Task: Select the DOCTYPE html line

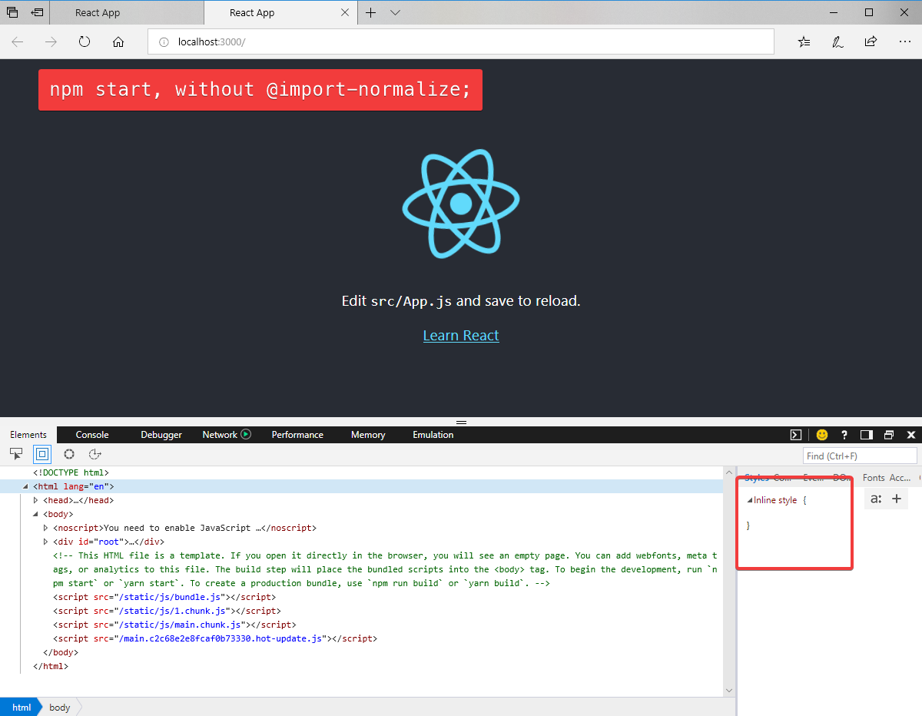Action: coord(71,472)
